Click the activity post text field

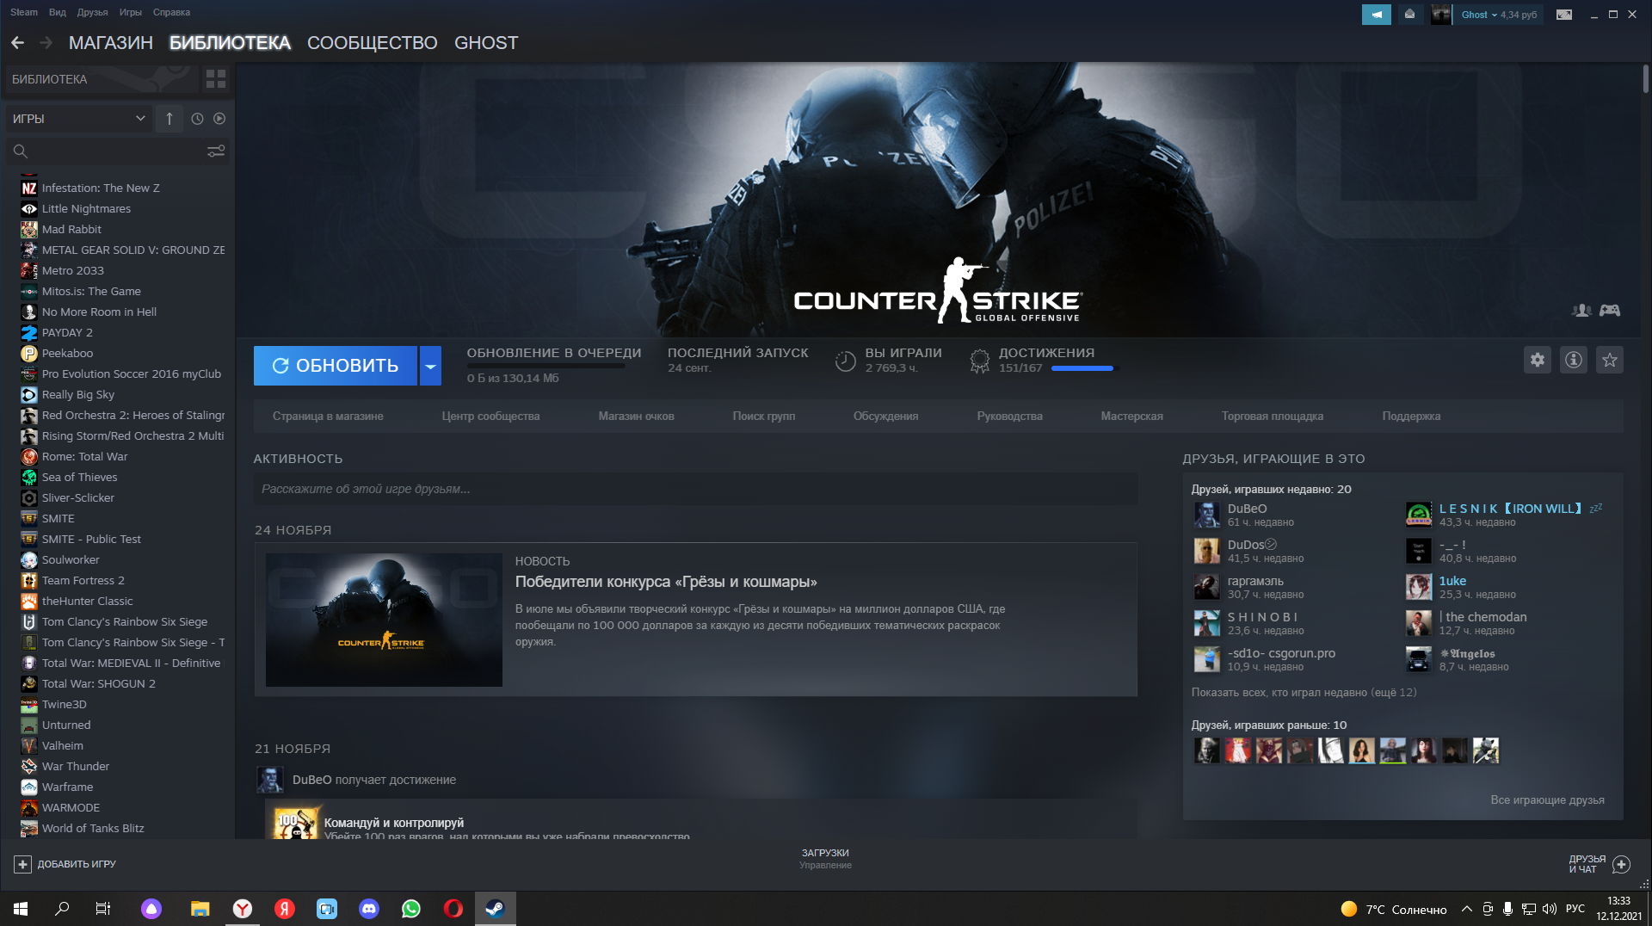point(695,489)
